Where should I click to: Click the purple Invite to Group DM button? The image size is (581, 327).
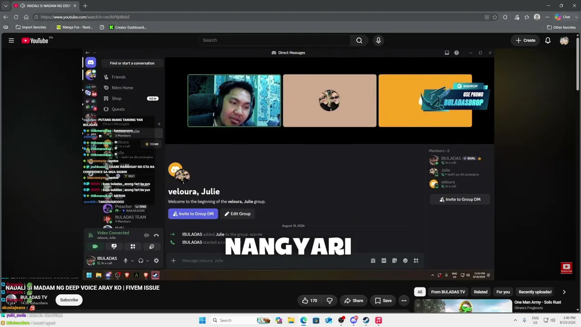click(x=193, y=214)
